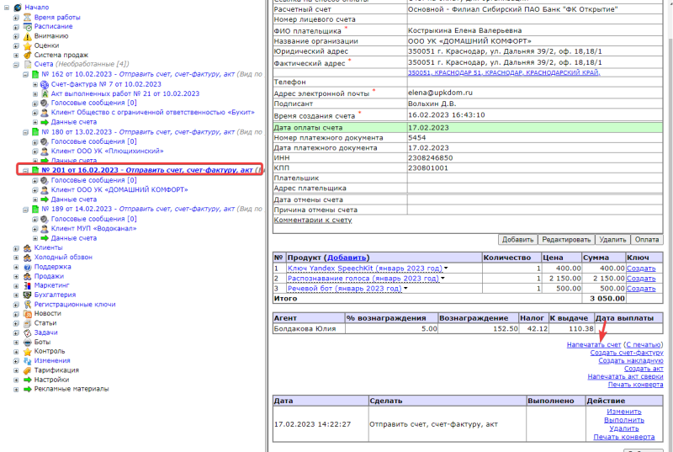Click the email value elena@upkdom.ru
This screenshot has height=452, width=673.
(x=440, y=93)
